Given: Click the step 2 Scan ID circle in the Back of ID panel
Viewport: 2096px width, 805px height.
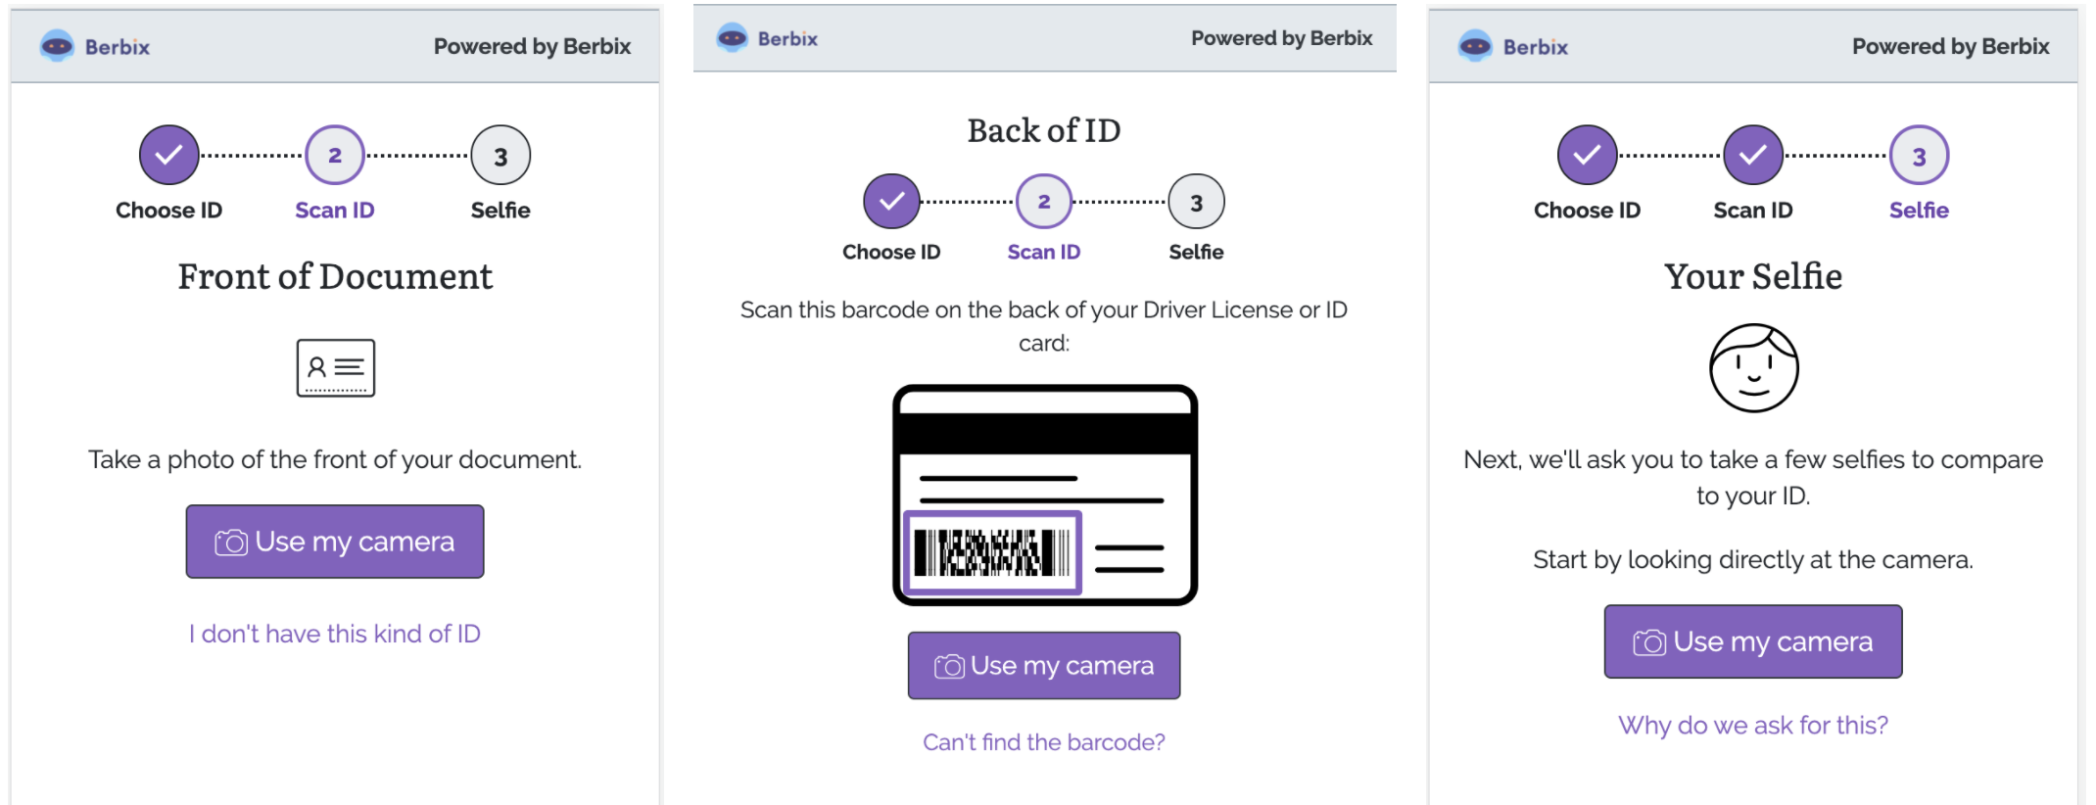Looking at the screenshot, I should click(x=1044, y=202).
